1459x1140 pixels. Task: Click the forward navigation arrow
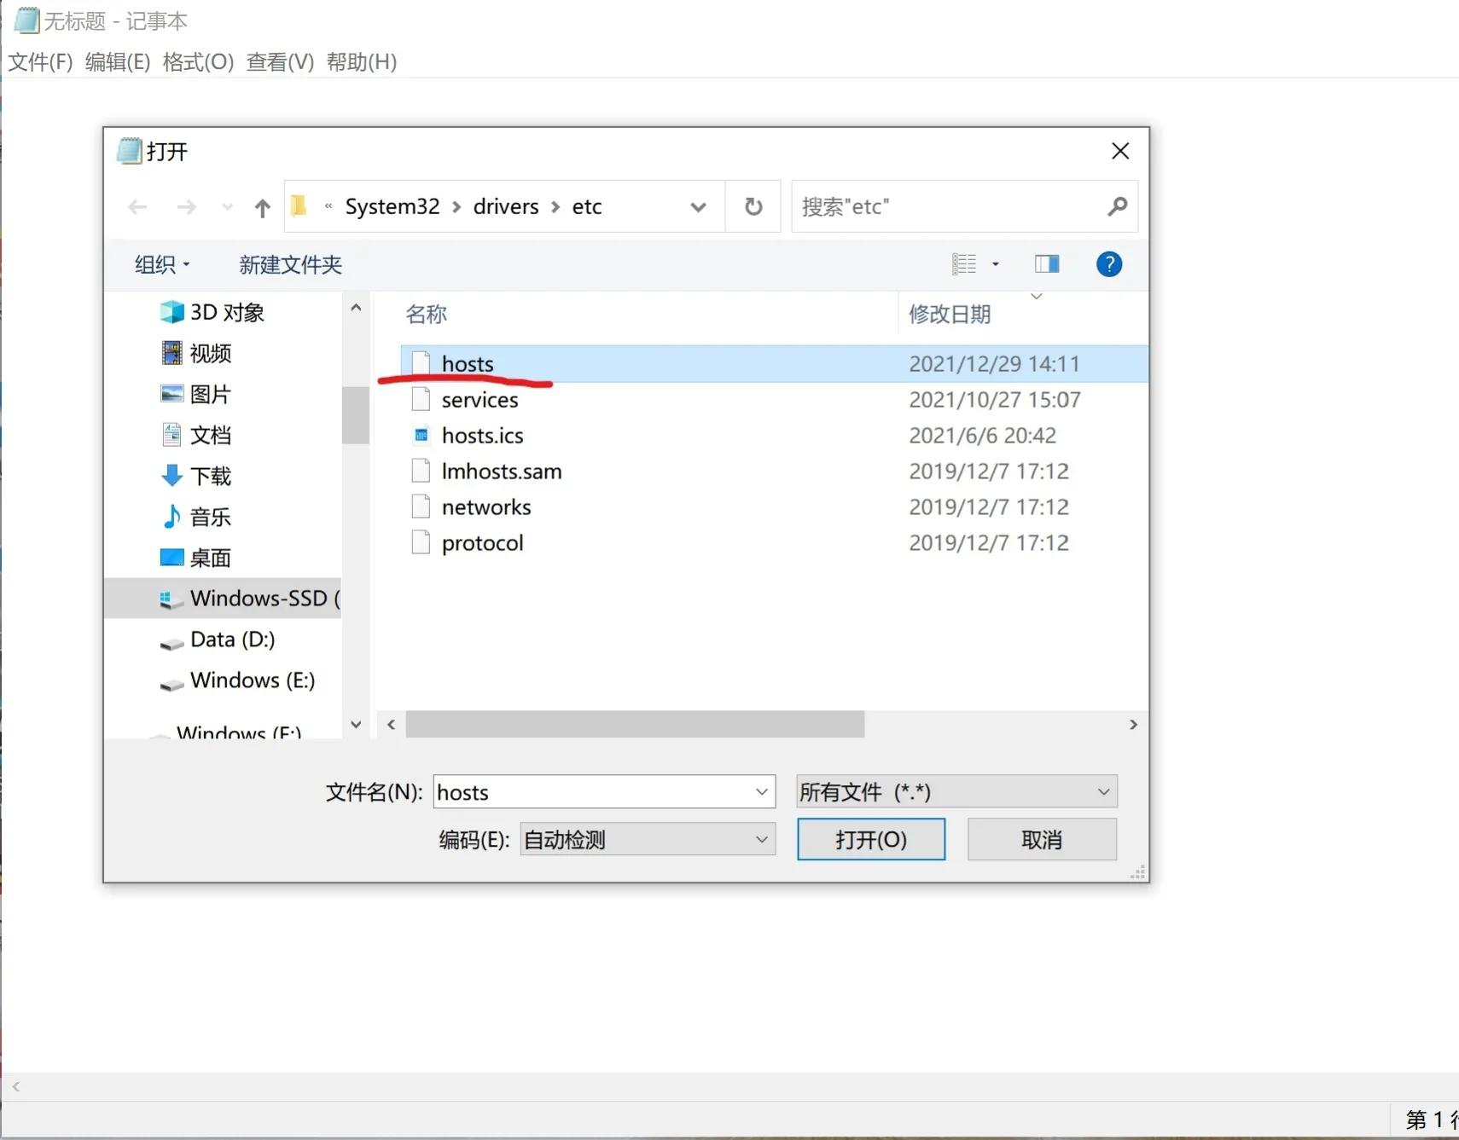[x=187, y=206]
